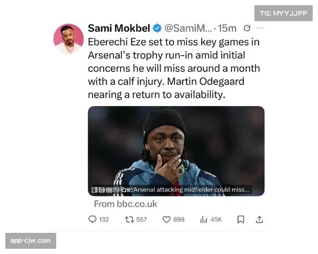Open the 15m timestamp link
This screenshot has height=254, width=318.
tap(228, 29)
